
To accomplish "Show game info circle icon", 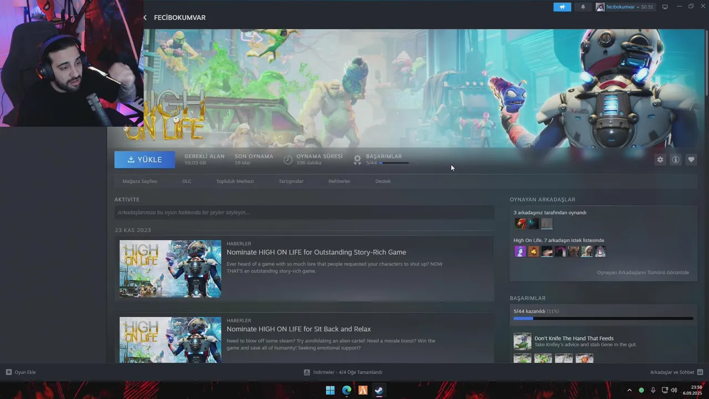I will click(x=676, y=160).
